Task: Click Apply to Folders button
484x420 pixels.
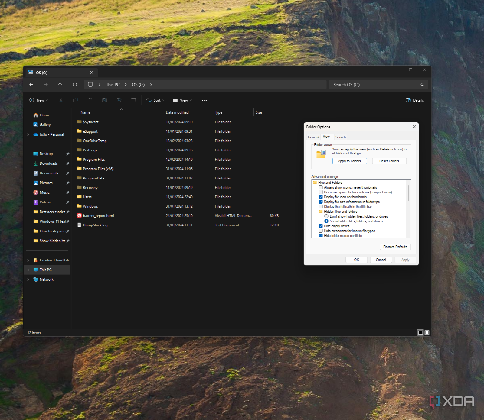Action: [349, 161]
